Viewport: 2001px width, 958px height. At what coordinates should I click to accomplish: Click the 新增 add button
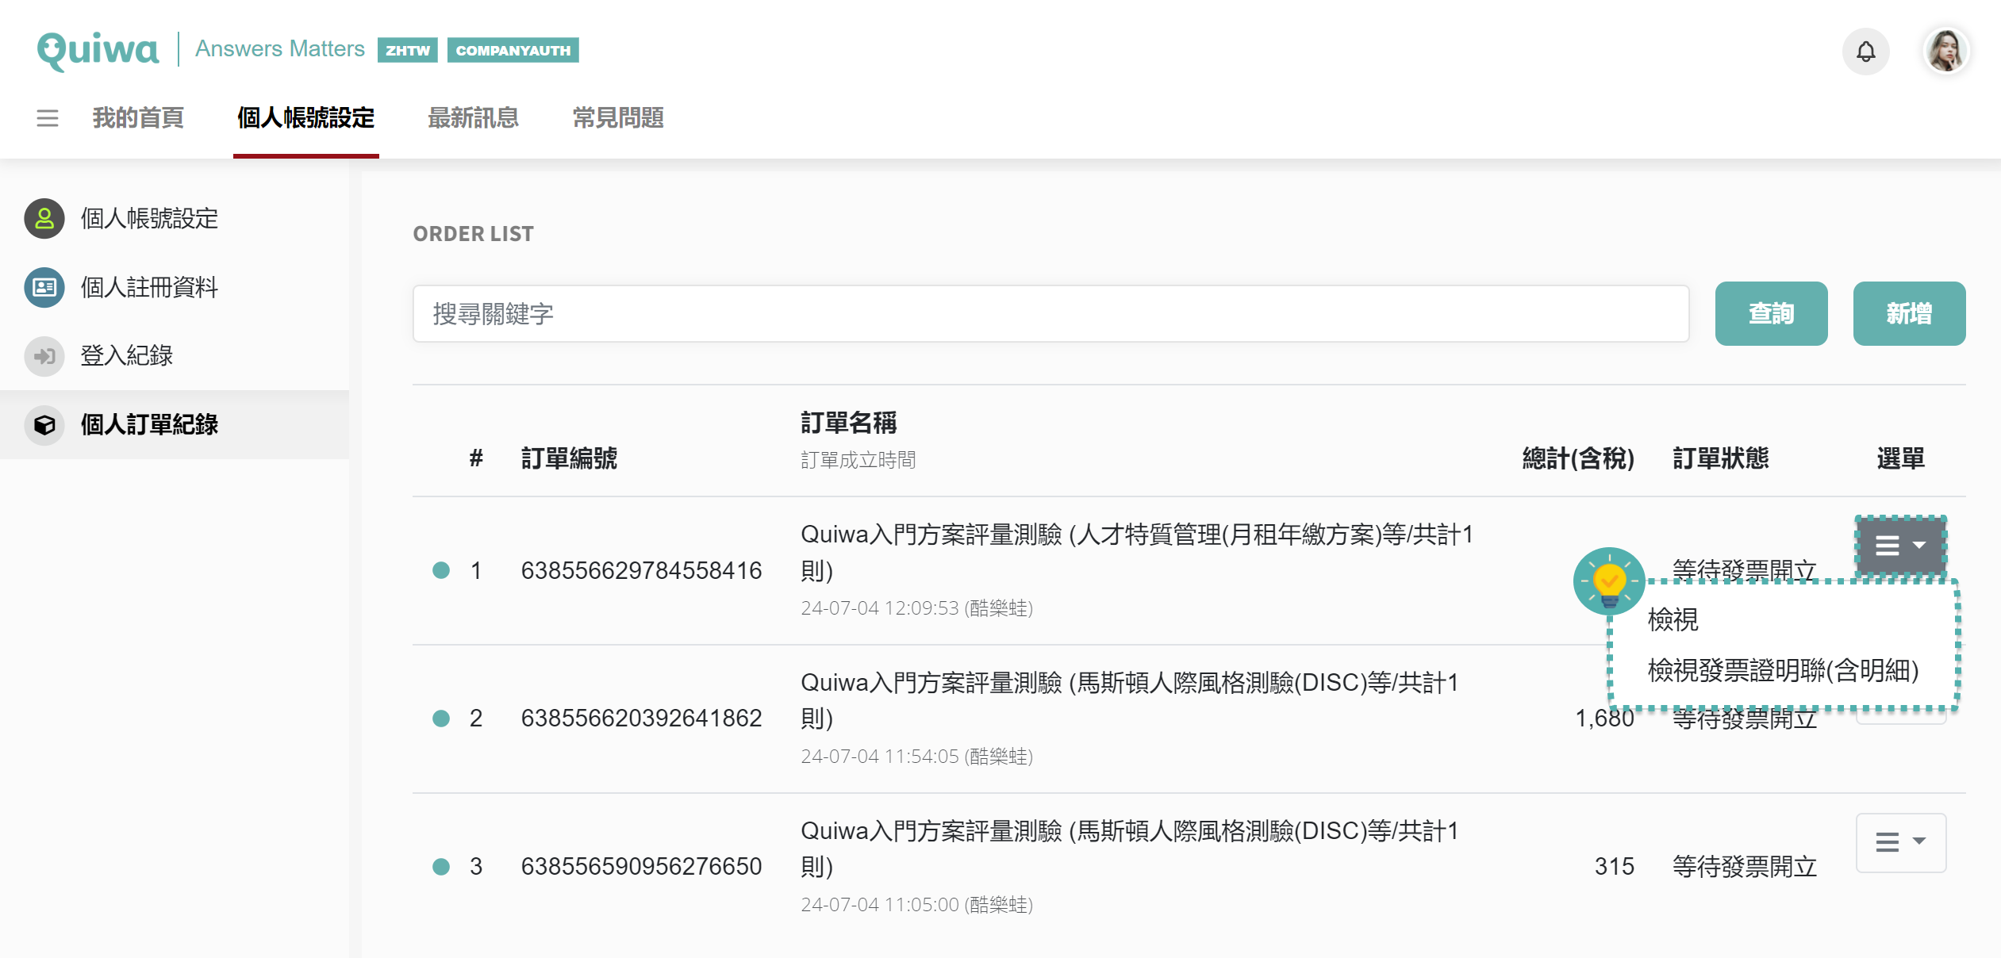coord(1909,314)
